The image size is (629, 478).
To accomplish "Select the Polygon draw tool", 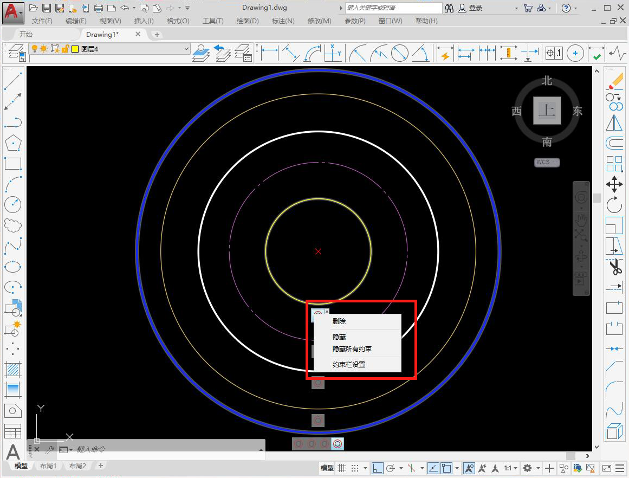I will (13, 143).
